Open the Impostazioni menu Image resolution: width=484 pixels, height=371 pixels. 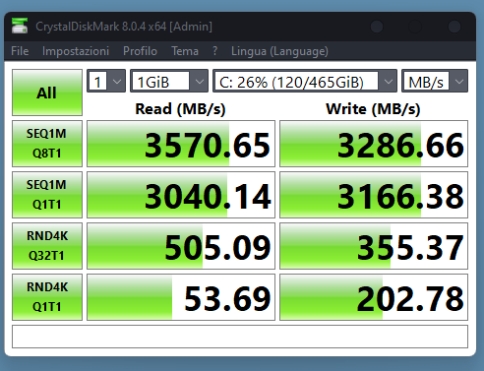point(76,51)
